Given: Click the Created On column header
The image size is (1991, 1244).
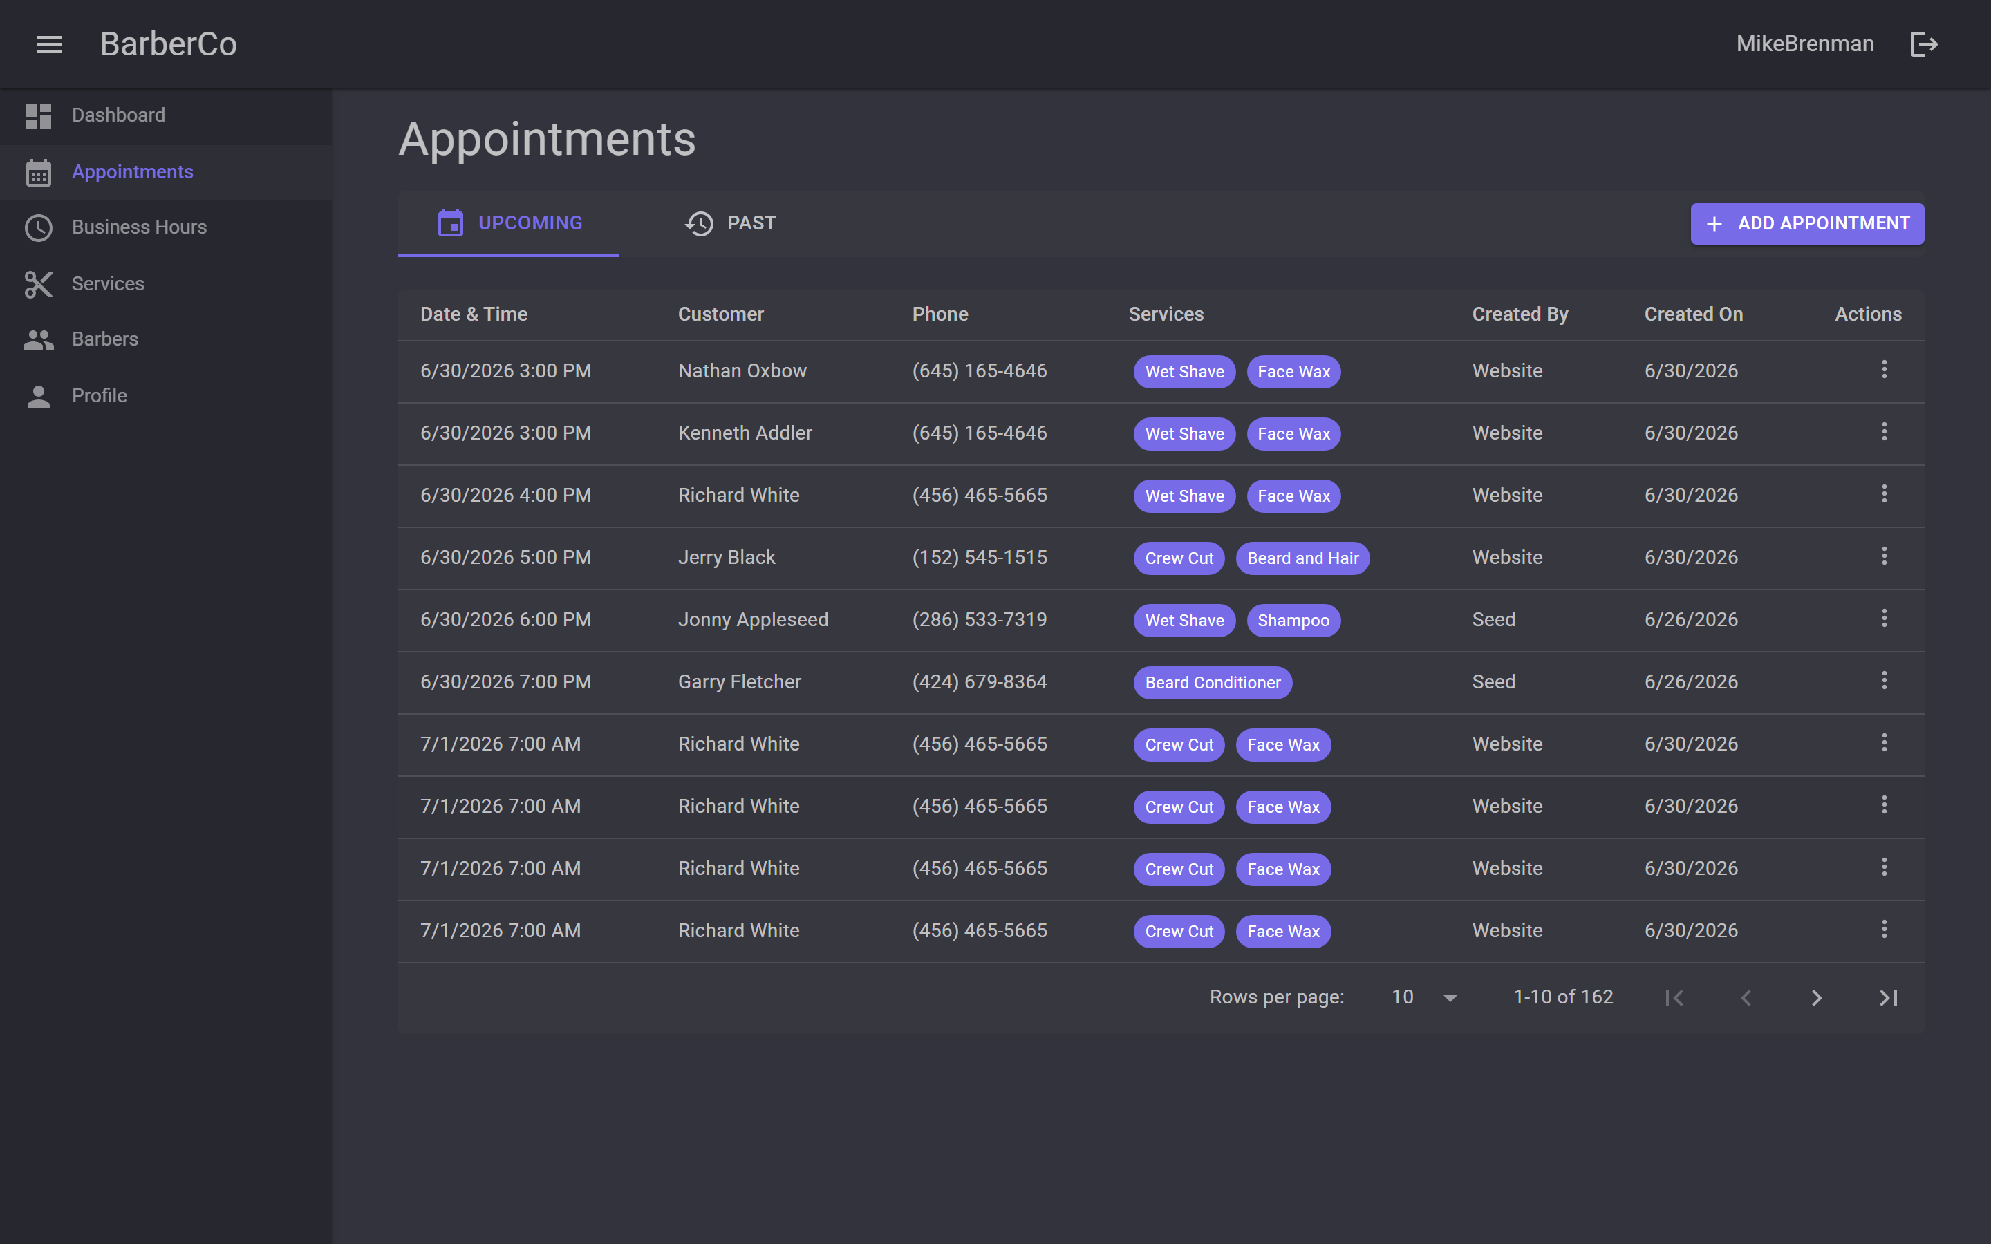Looking at the screenshot, I should click(x=1693, y=314).
